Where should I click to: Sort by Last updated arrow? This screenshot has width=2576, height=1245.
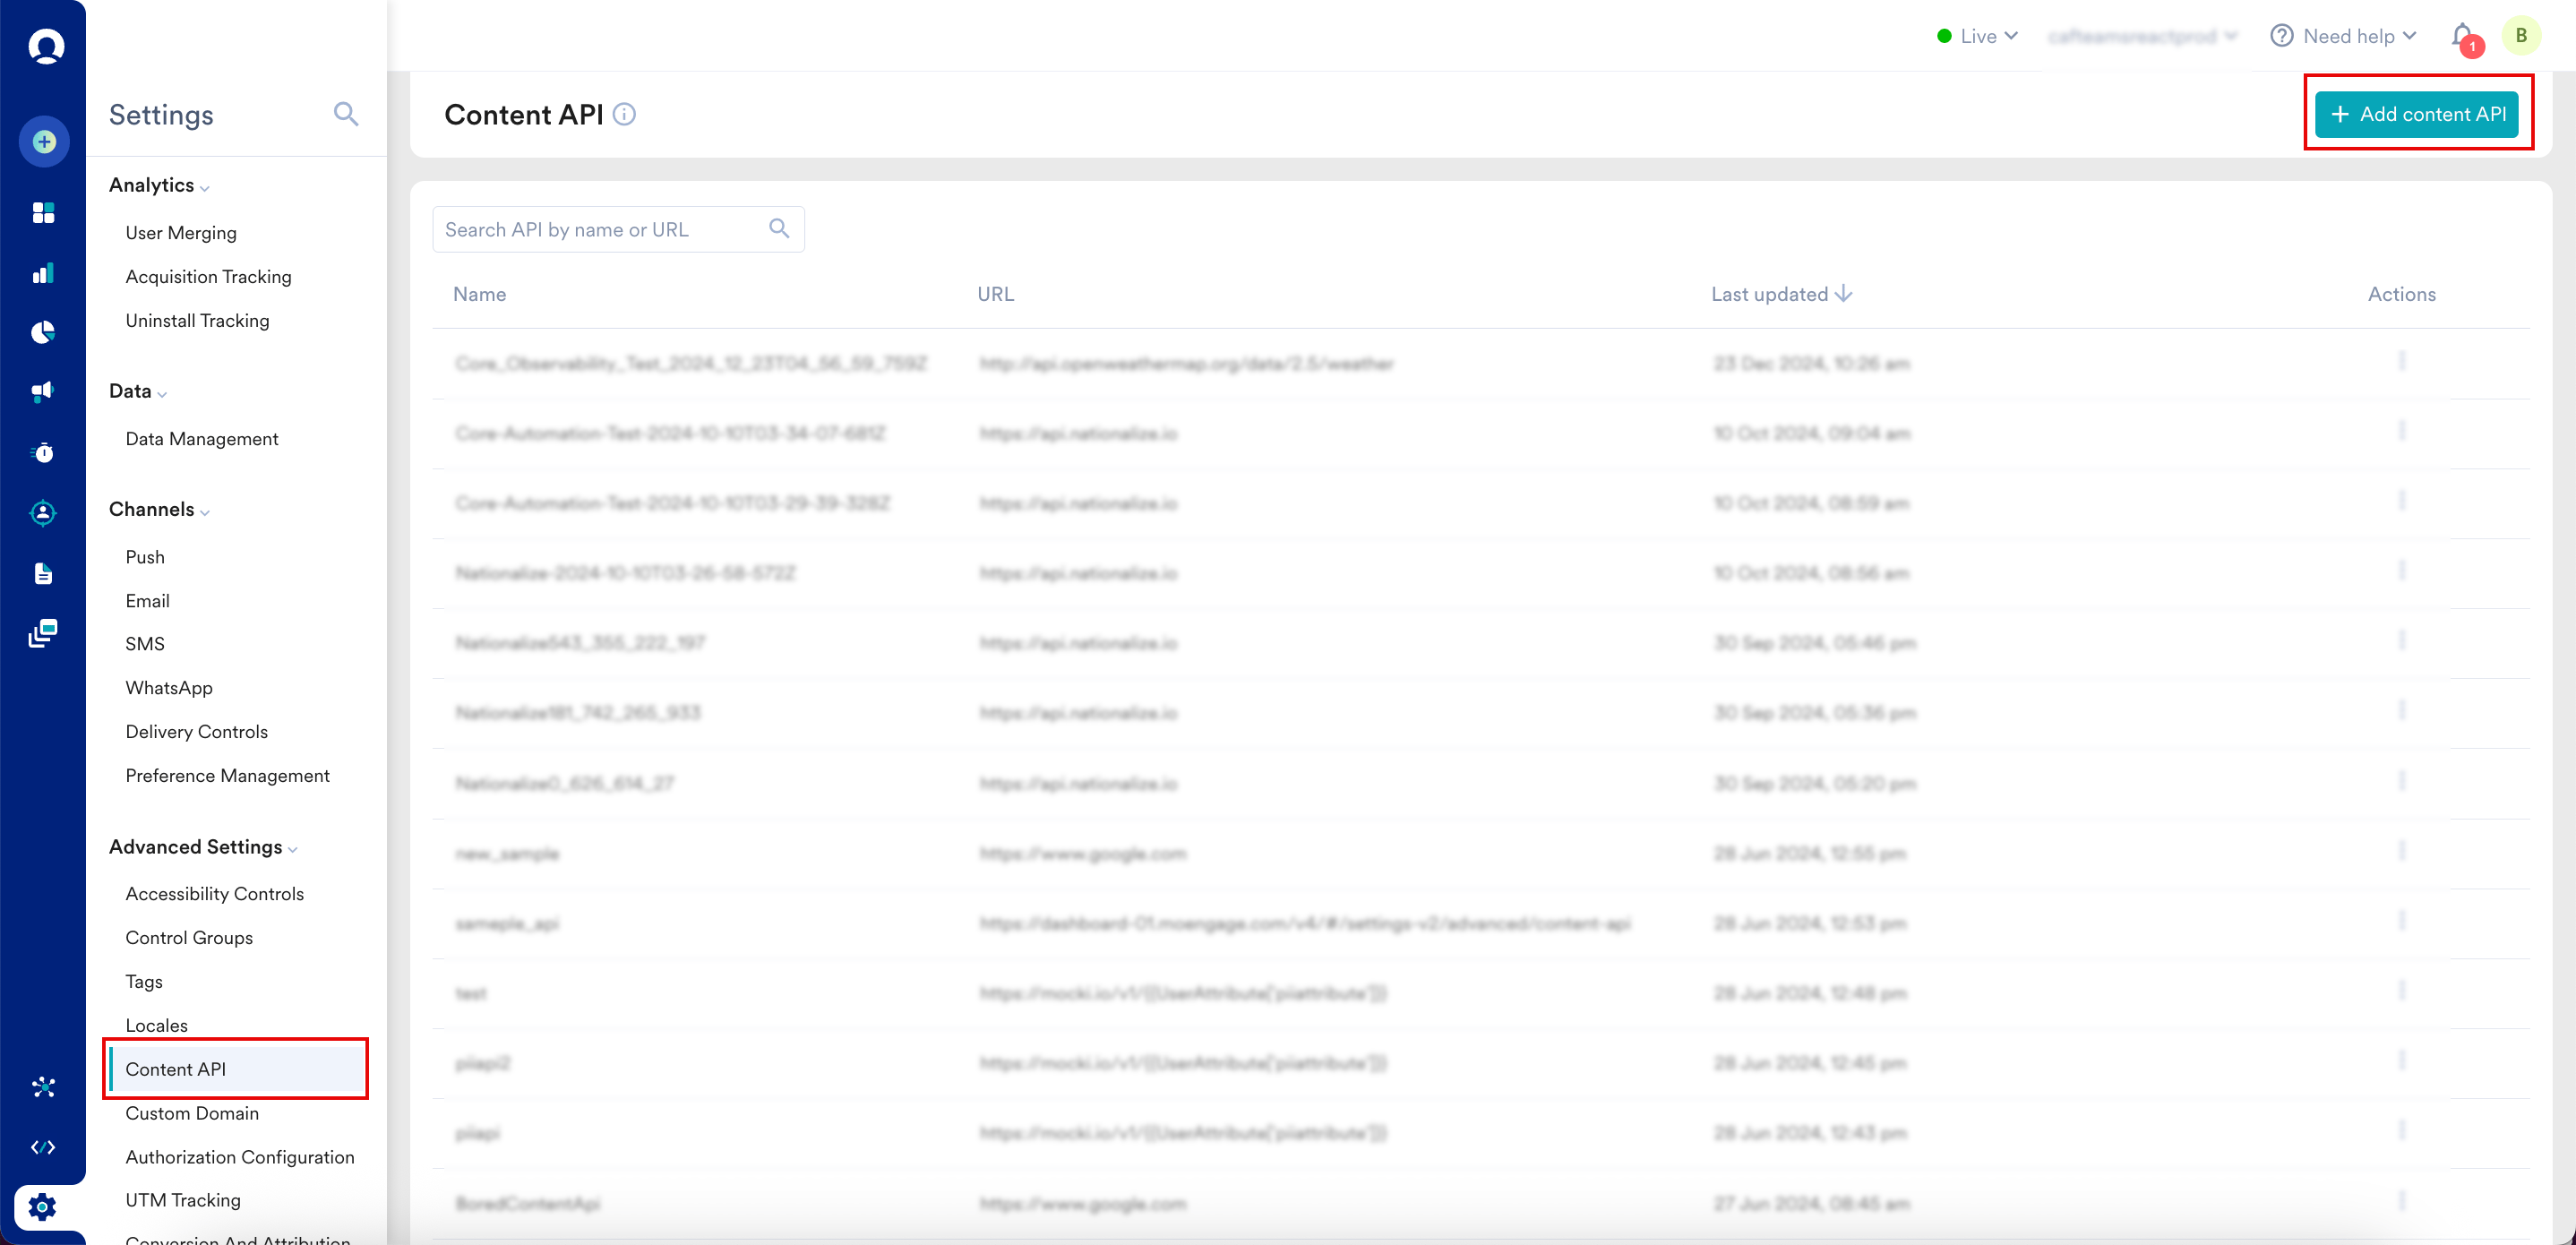tap(1844, 293)
